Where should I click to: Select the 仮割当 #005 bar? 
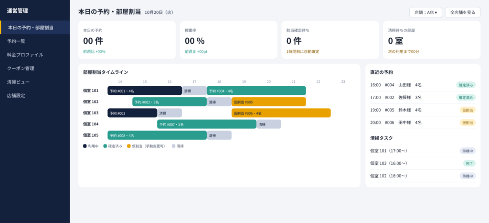(x=268, y=102)
